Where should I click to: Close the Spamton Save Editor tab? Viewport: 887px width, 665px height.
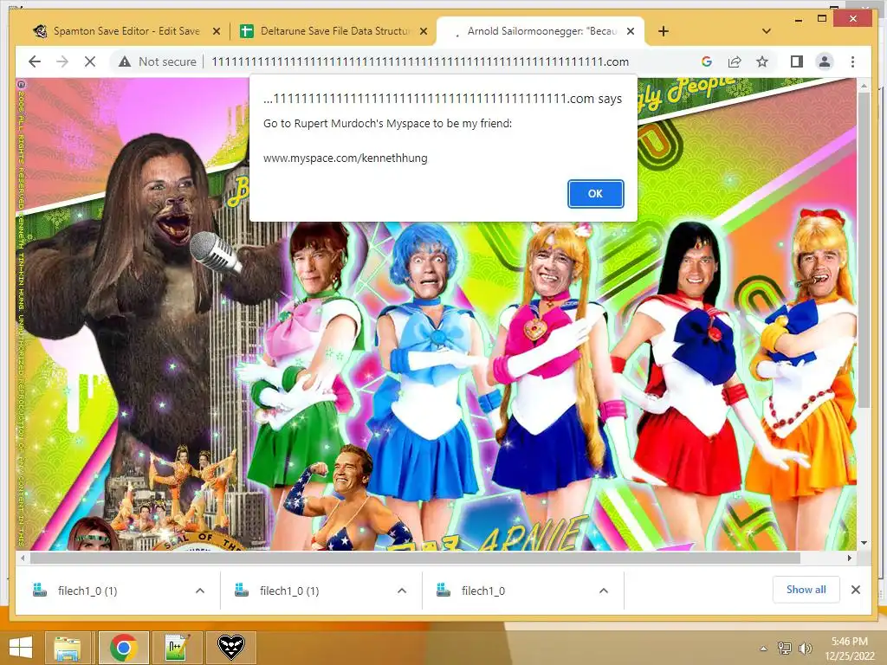coord(216,32)
